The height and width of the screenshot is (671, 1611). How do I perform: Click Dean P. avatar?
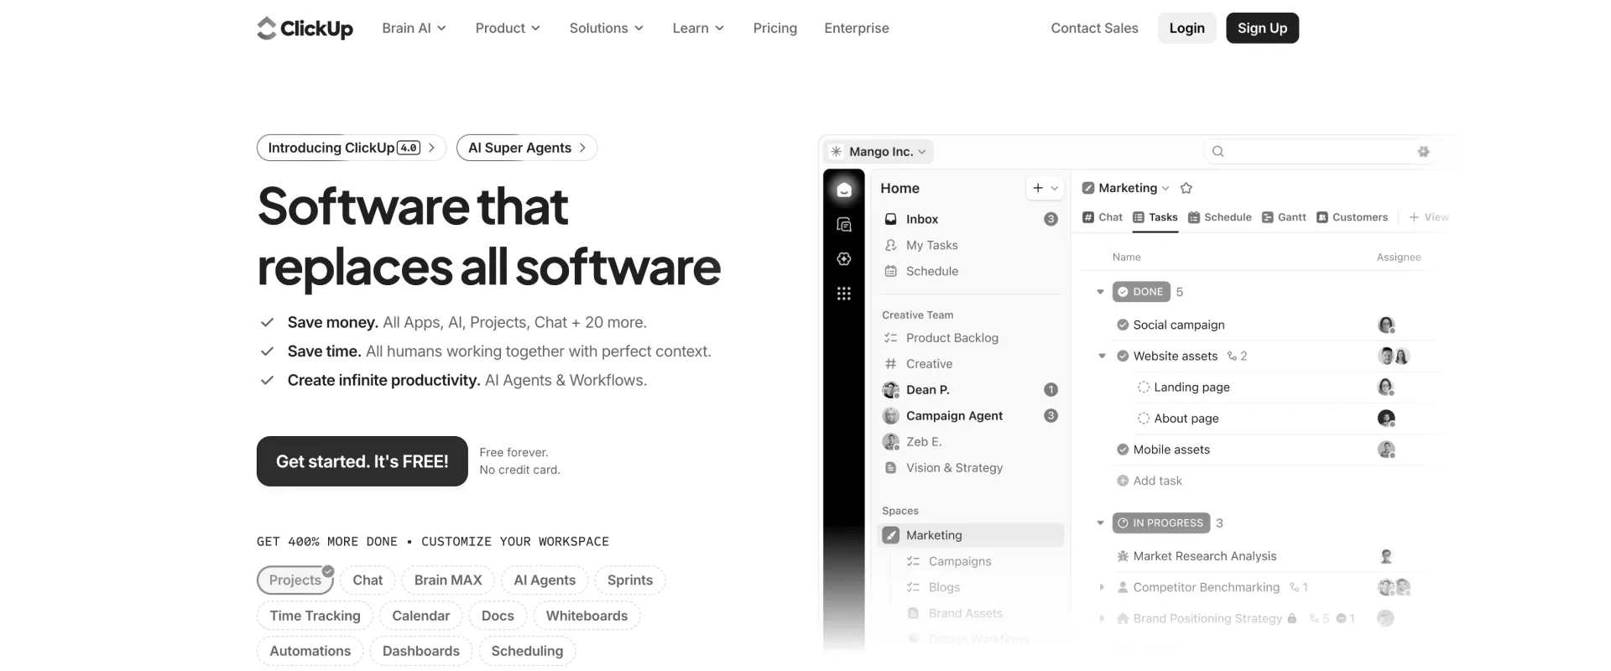pyautogui.click(x=891, y=390)
